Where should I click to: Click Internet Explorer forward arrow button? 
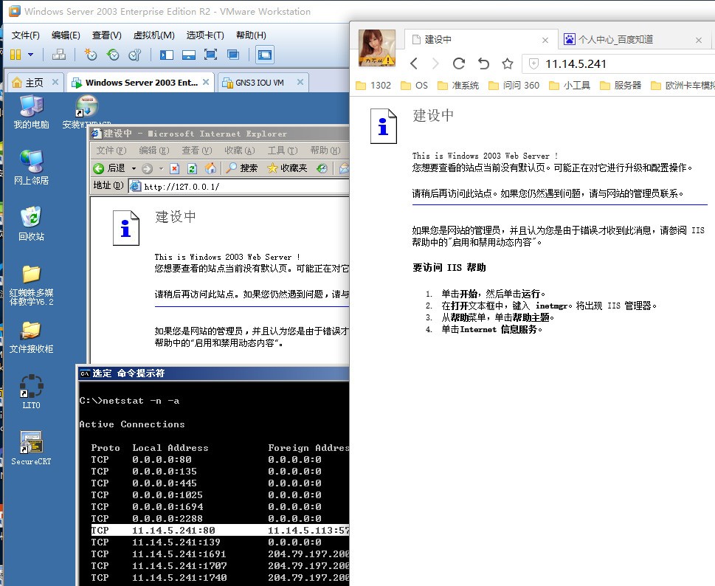coord(148,169)
